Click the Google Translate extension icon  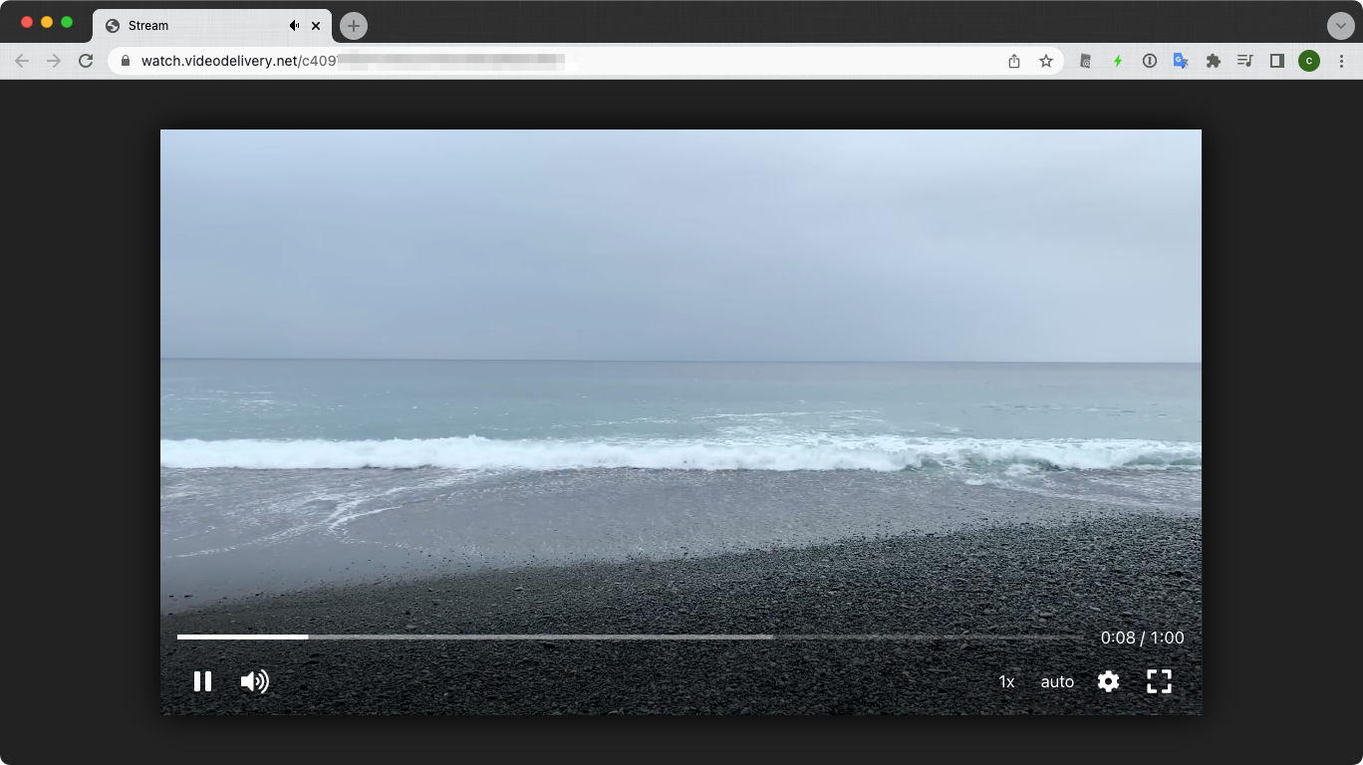(1182, 61)
